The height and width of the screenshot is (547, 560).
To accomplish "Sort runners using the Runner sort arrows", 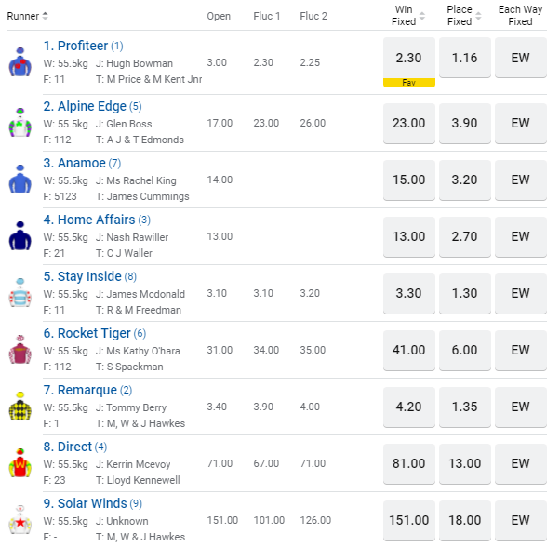I will [x=45, y=16].
